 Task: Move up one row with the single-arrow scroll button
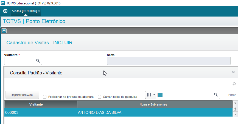[235, 114]
